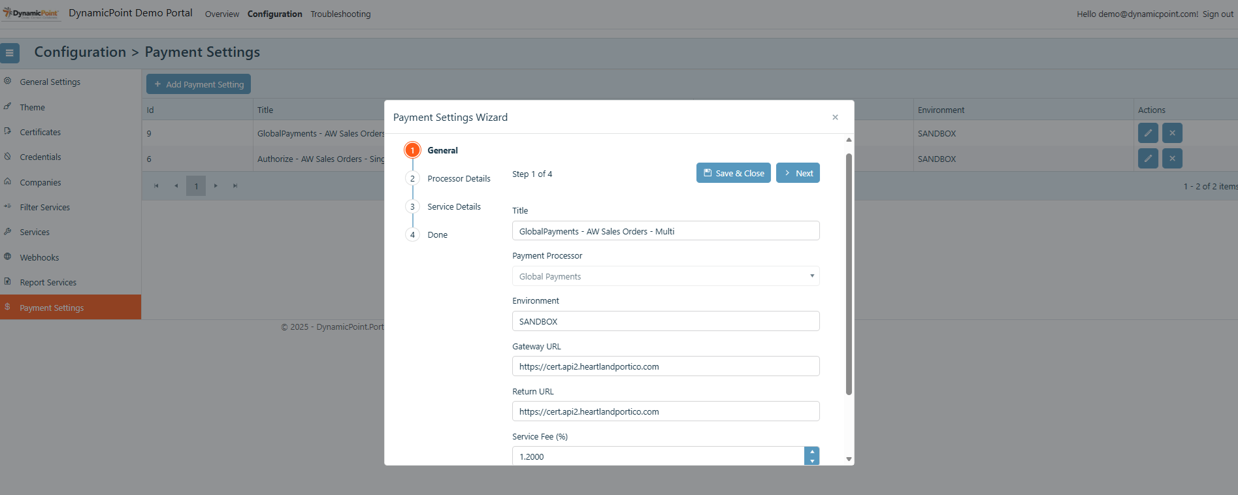Click the wizard vertical scrollbar thumb

point(849,274)
